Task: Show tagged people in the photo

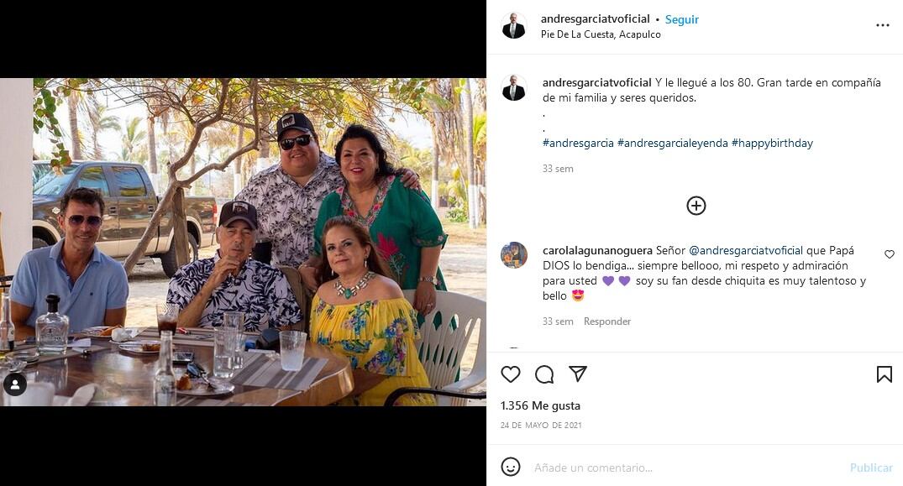Action: point(14,384)
